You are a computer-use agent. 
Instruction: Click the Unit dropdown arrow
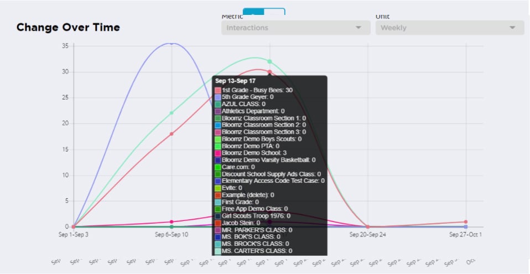pos(512,28)
